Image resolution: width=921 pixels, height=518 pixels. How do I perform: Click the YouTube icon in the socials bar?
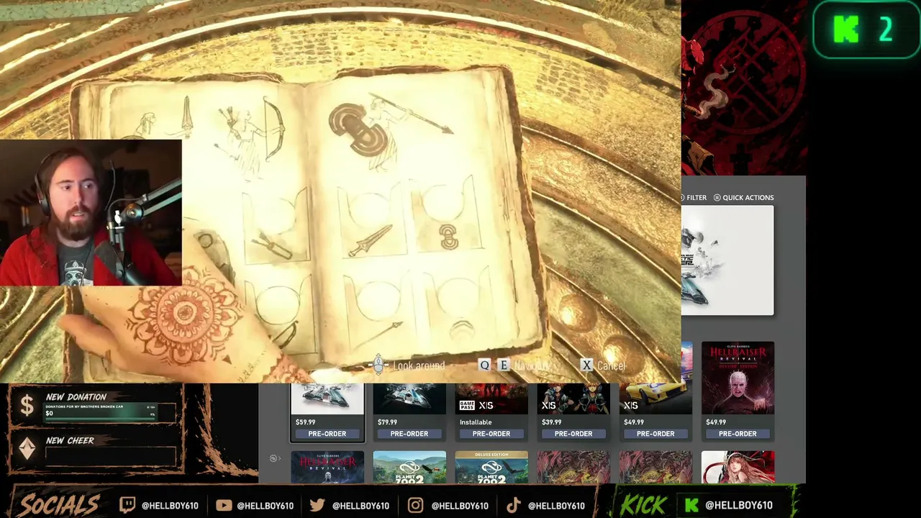coord(224,505)
